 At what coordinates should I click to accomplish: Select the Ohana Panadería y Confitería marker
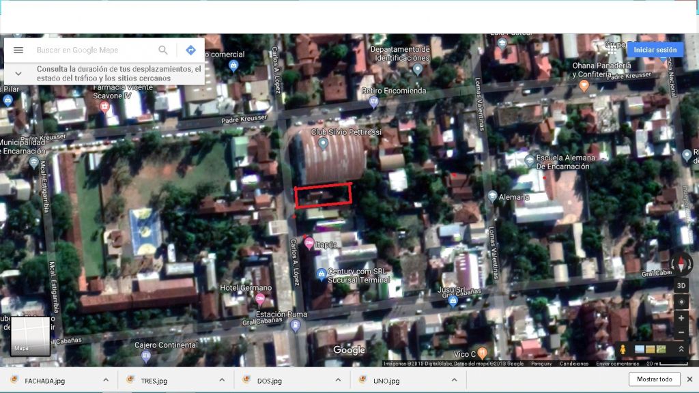(584, 85)
